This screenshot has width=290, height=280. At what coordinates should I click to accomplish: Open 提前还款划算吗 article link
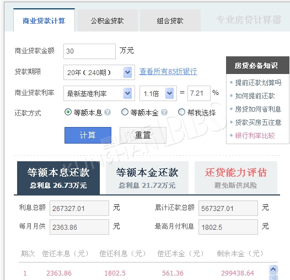point(258,82)
